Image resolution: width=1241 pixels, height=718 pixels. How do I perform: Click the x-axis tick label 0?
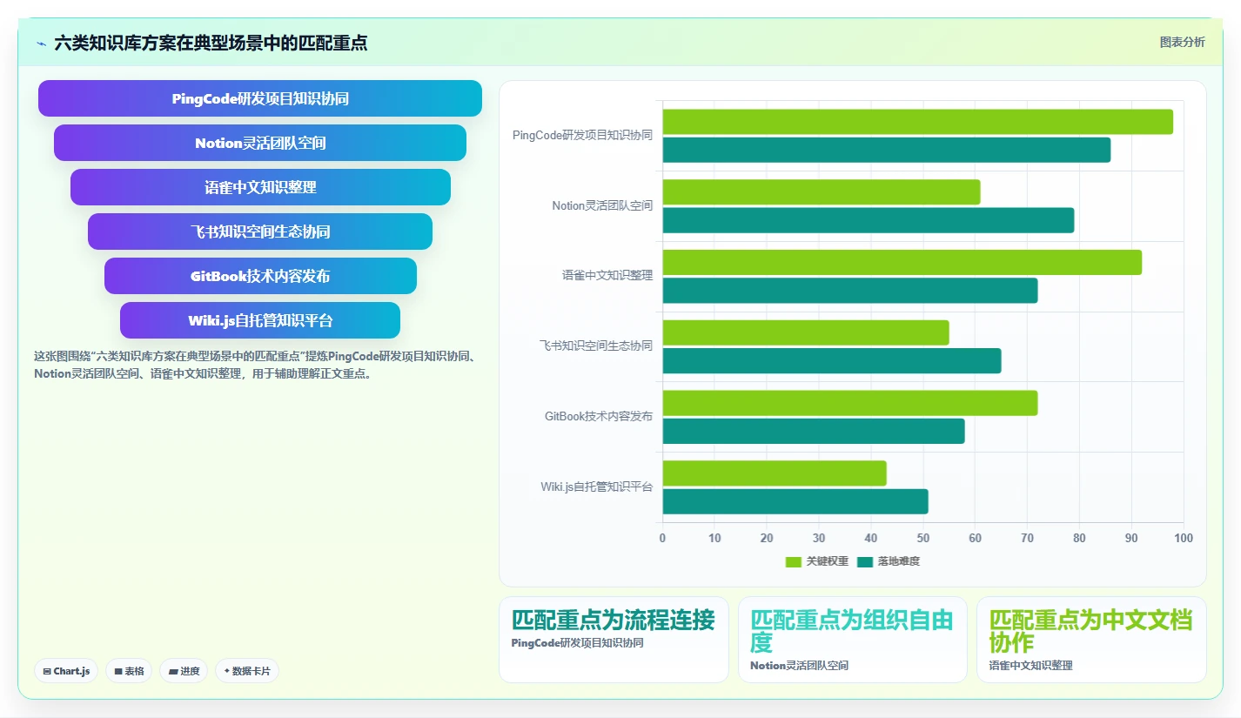pos(662,538)
